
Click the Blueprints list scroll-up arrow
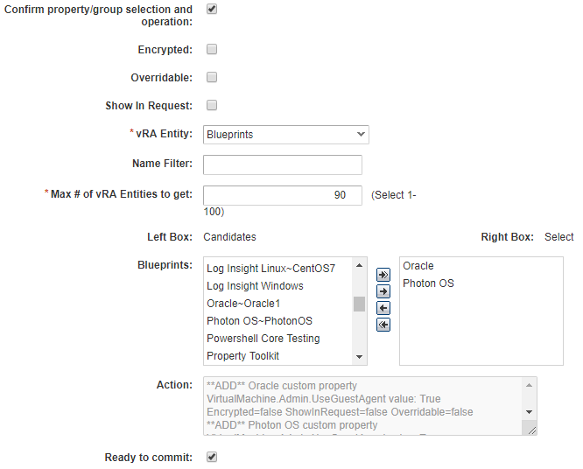359,266
